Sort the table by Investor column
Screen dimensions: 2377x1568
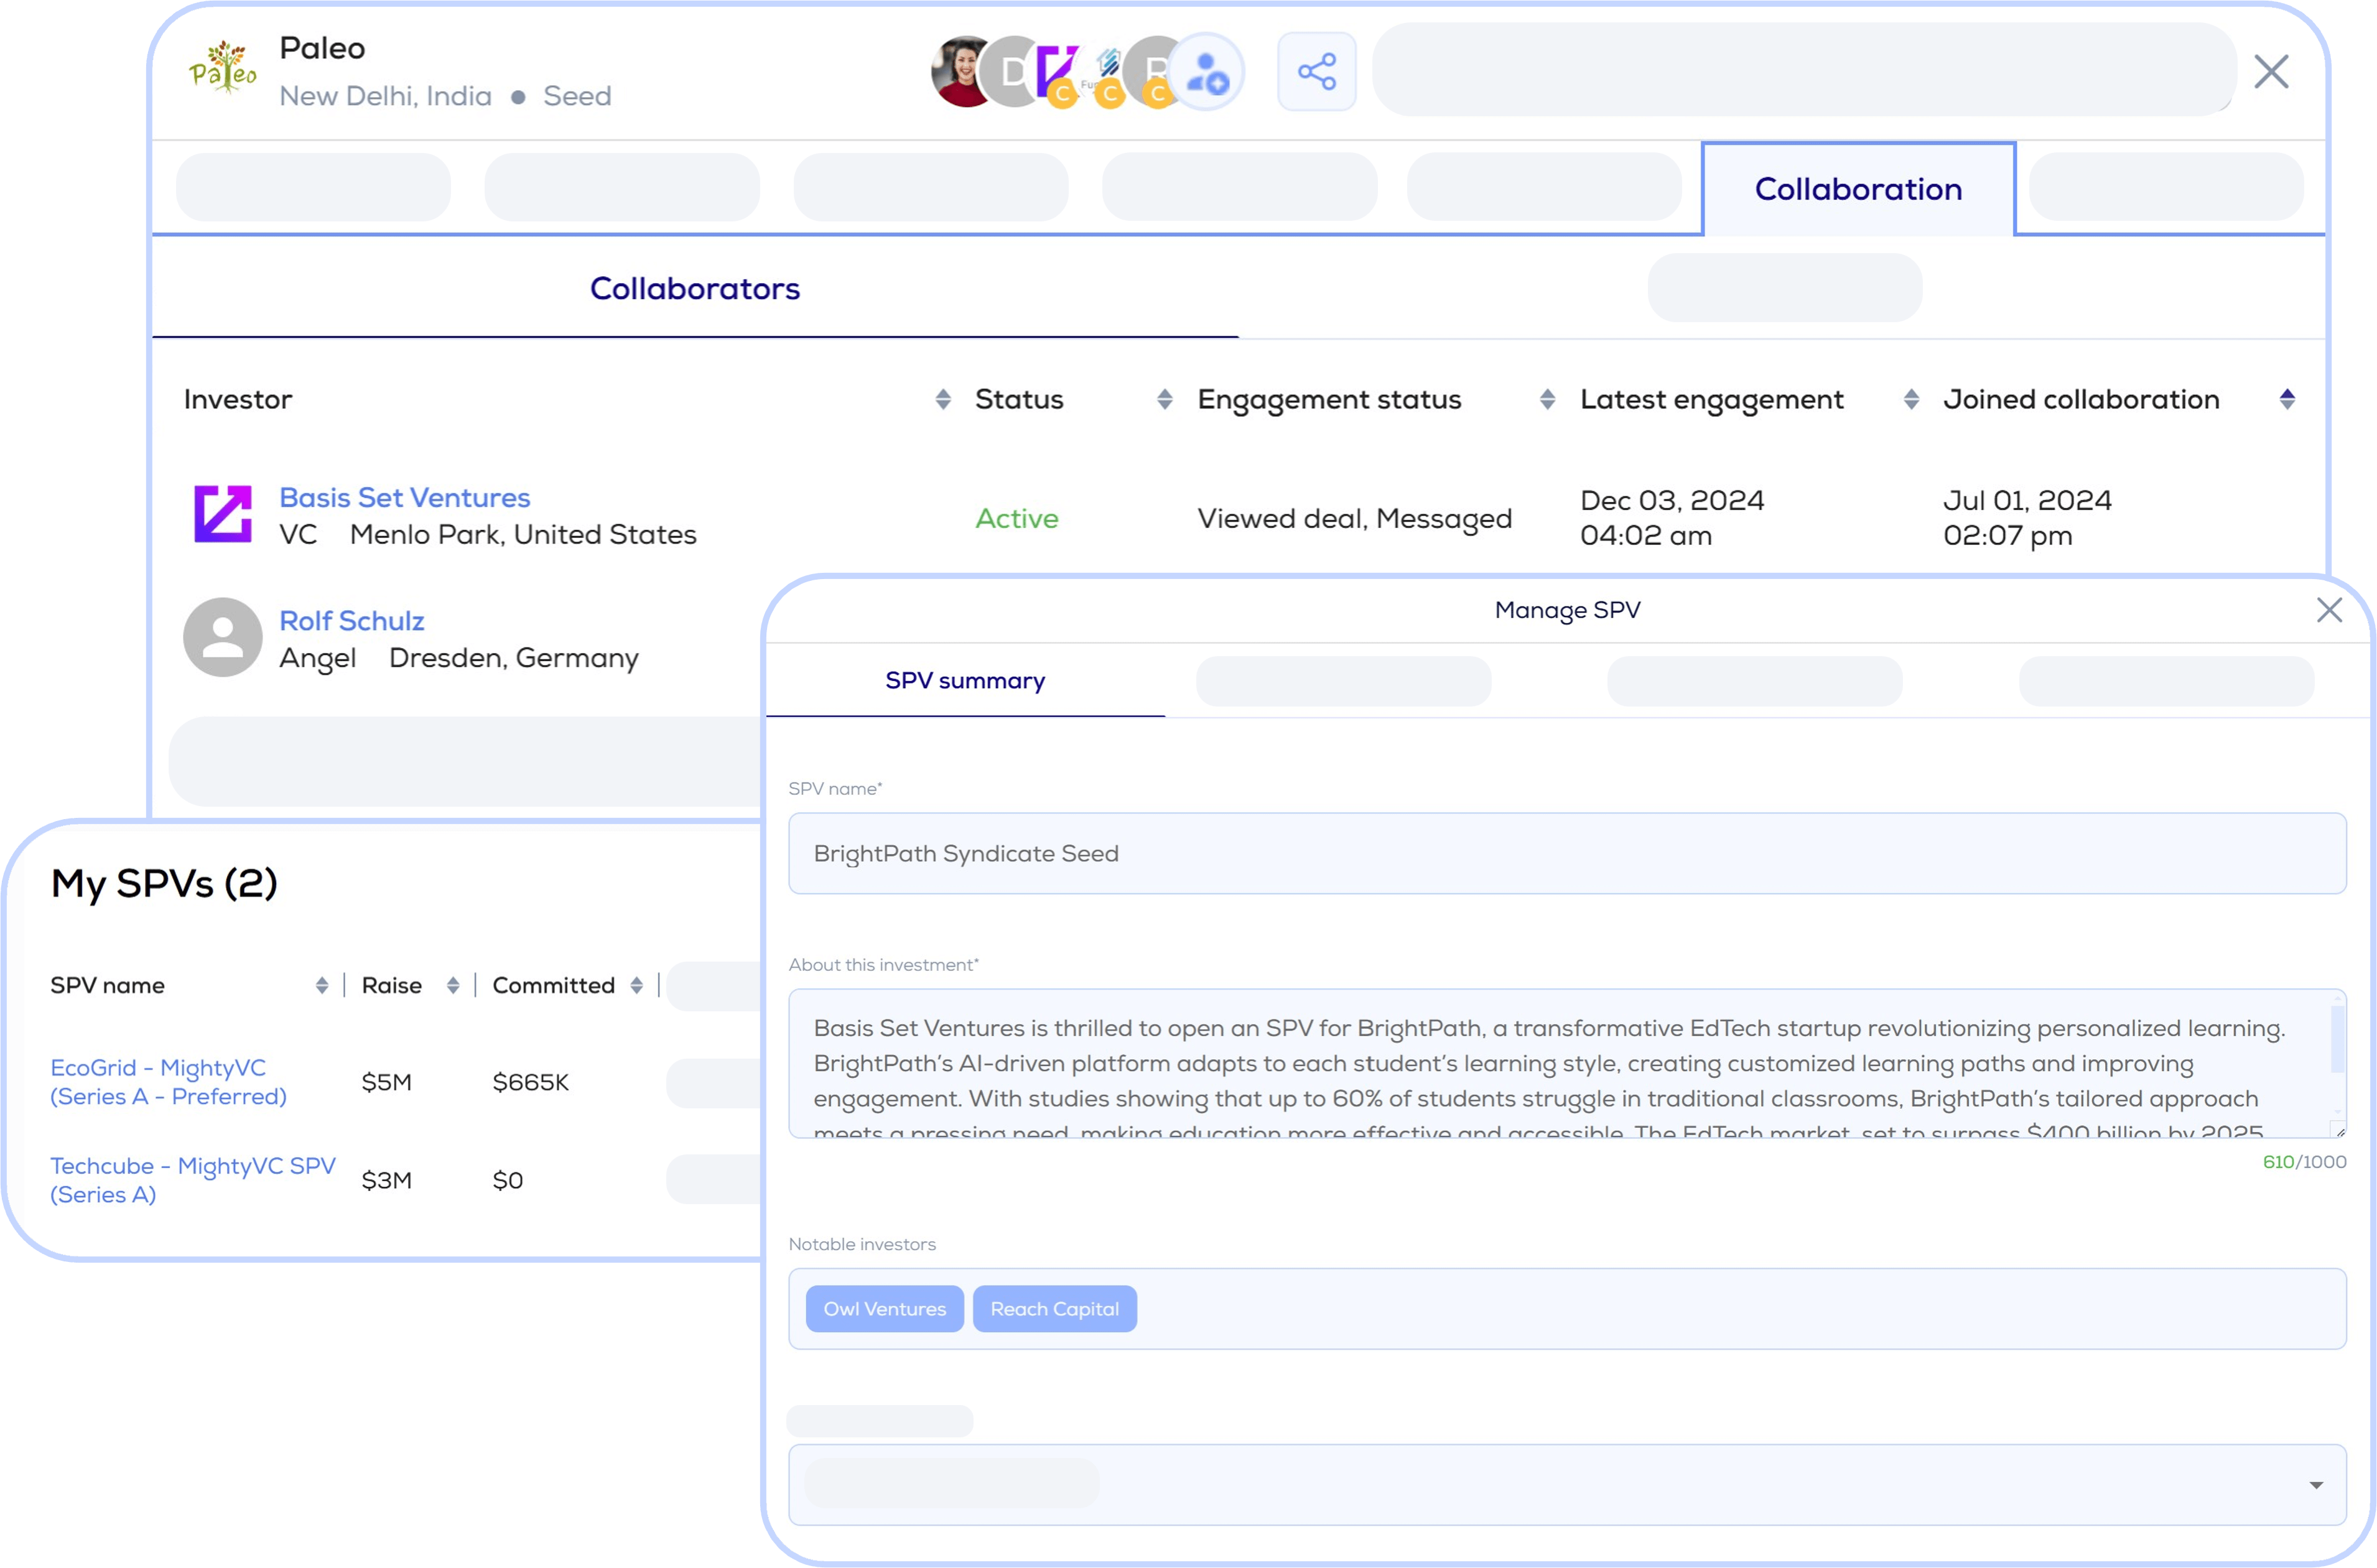point(942,400)
